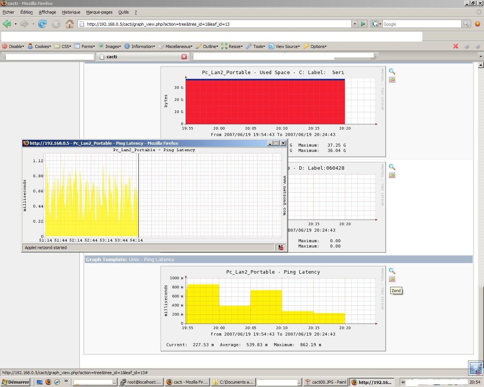Expand address bar history dropdown
Image resolution: width=484 pixels, height=387 pixels.
[355, 24]
